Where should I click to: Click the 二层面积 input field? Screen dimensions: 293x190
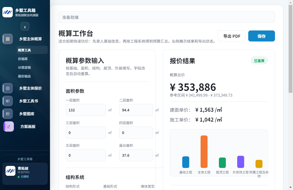(136, 110)
